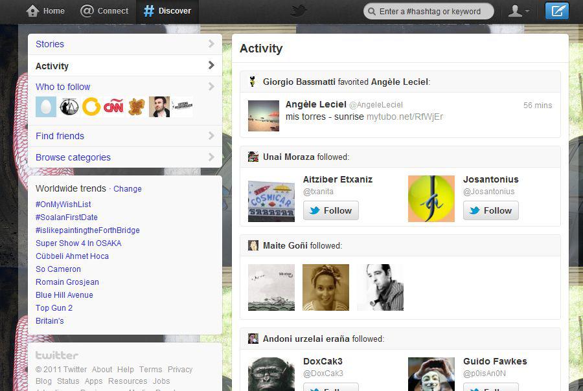Select the white egg avatar suggestion
Viewport: 583px width, 391px height.
46,107
